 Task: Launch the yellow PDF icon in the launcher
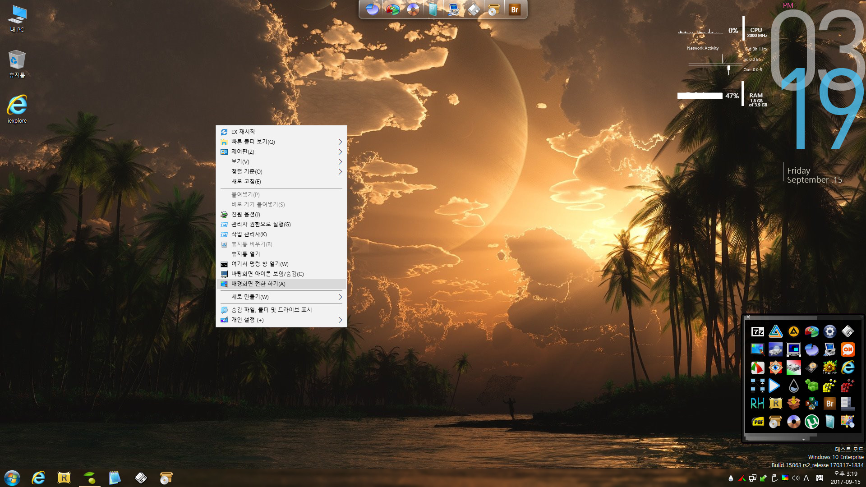pos(758,422)
